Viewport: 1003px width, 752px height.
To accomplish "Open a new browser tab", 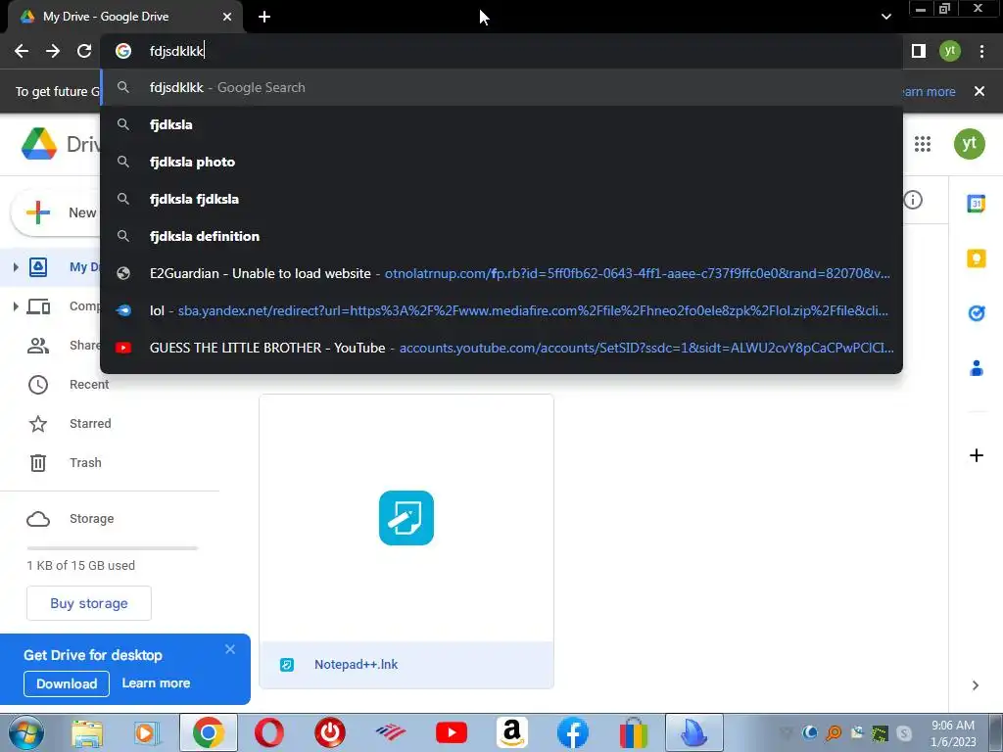I will (x=264, y=17).
